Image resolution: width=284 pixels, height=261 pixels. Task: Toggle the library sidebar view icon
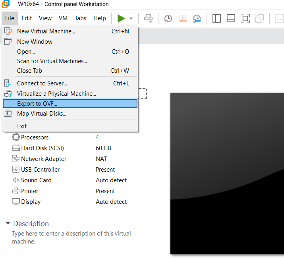tap(216, 18)
